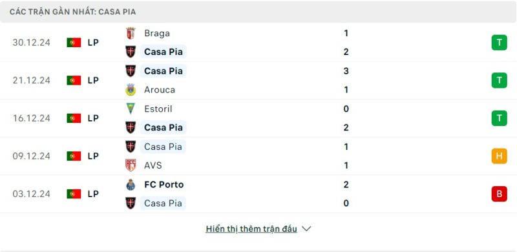Viewport: 517px width, 252px height.
Task: Click the Arouca club crest icon
Action: 131,90
